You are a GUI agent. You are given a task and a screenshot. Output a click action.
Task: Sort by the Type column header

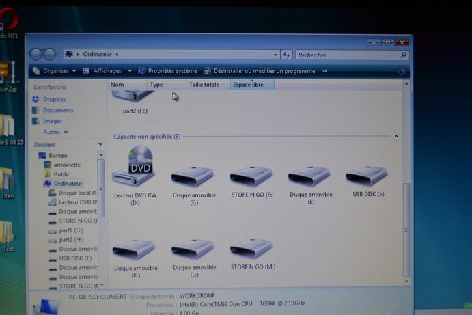pos(167,85)
